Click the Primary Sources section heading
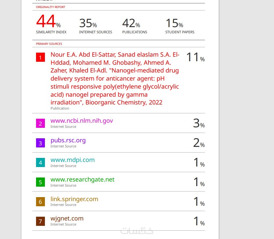274x239 pixels. (x=49, y=44)
